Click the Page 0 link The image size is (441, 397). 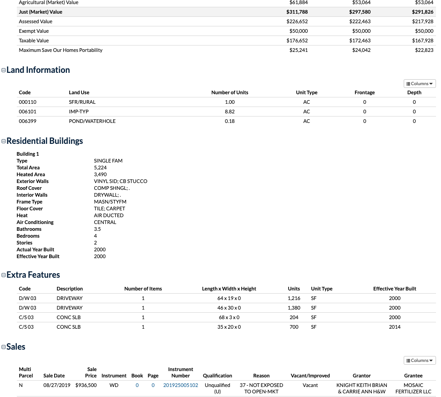pos(153,385)
